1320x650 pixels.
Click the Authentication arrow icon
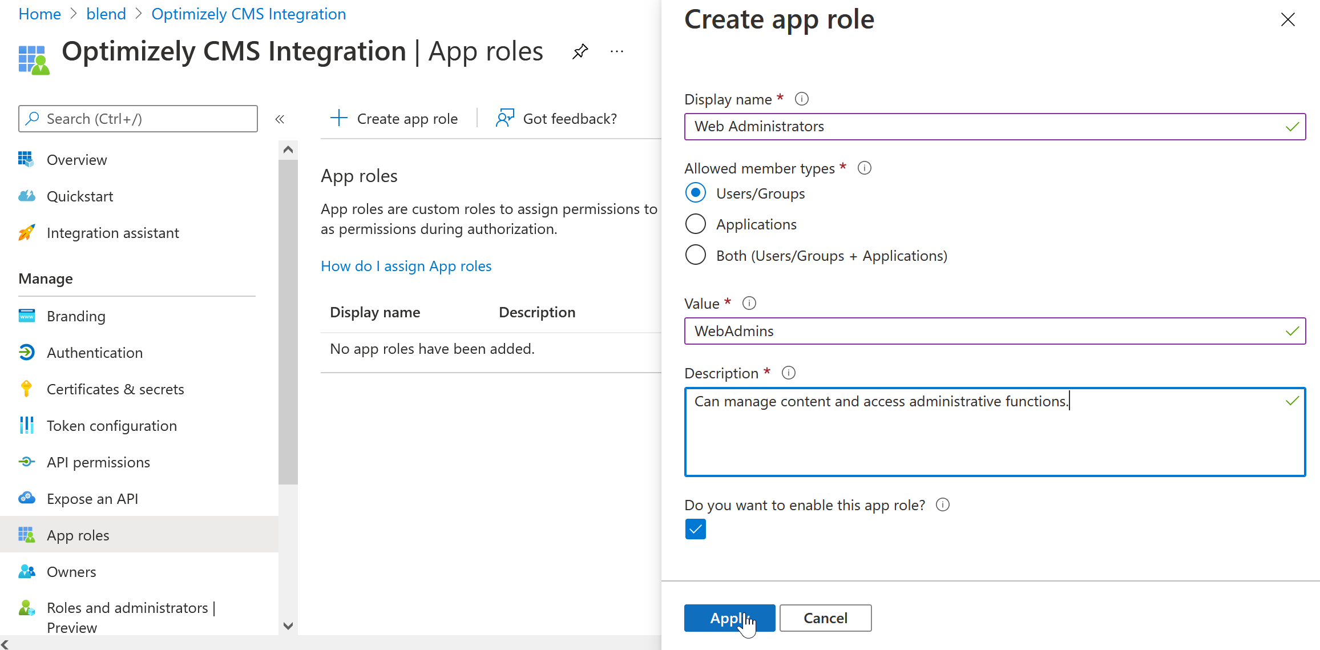tap(26, 352)
